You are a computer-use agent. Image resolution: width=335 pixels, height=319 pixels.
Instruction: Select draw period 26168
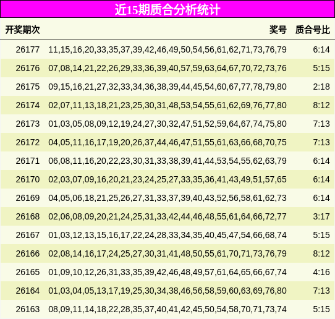click(x=28, y=216)
